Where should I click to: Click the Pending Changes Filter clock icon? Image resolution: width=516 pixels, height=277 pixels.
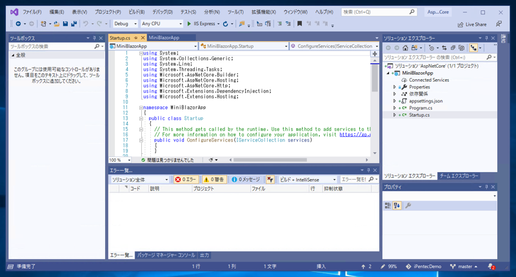click(x=432, y=48)
